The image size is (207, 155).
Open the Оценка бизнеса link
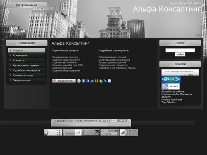click(62, 68)
